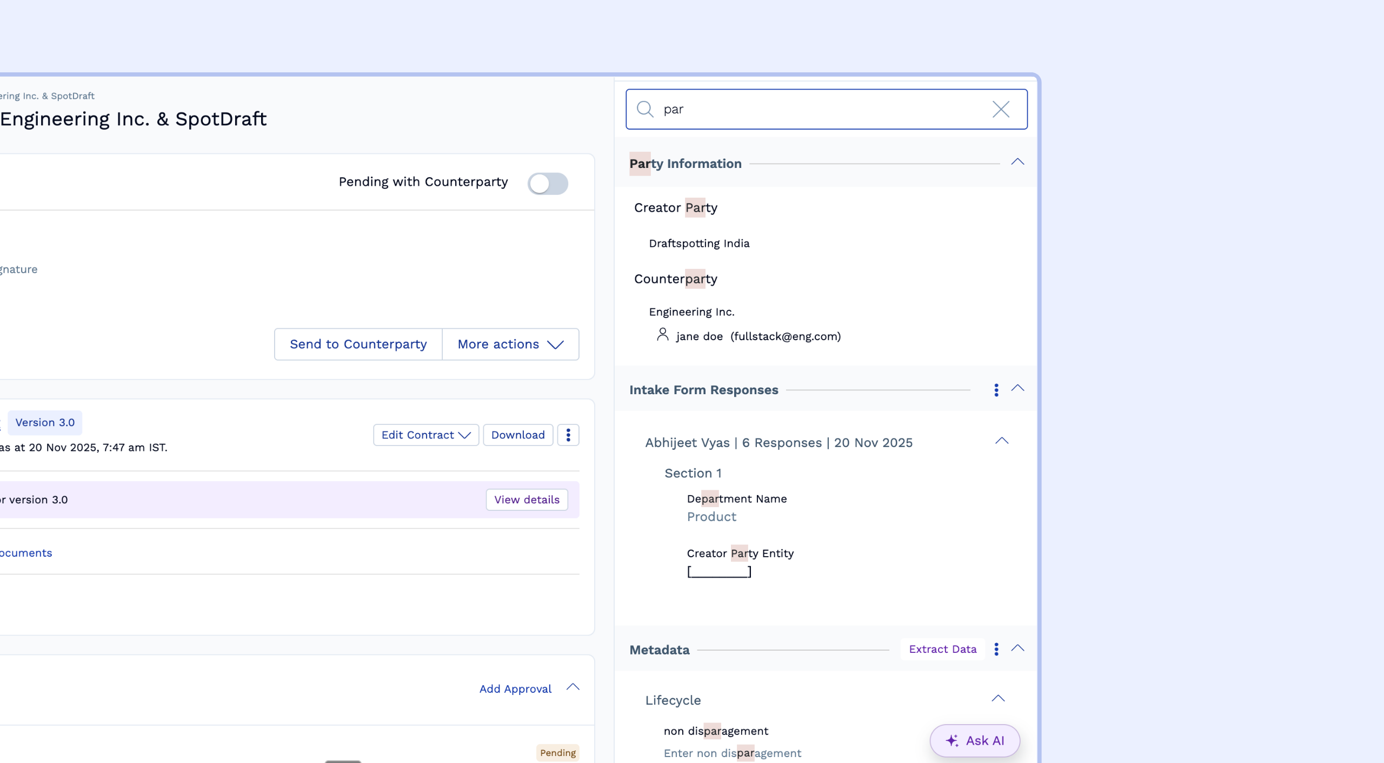Collapse the Party Information section
The width and height of the screenshot is (1384, 763).
(x=1017, y=162)
